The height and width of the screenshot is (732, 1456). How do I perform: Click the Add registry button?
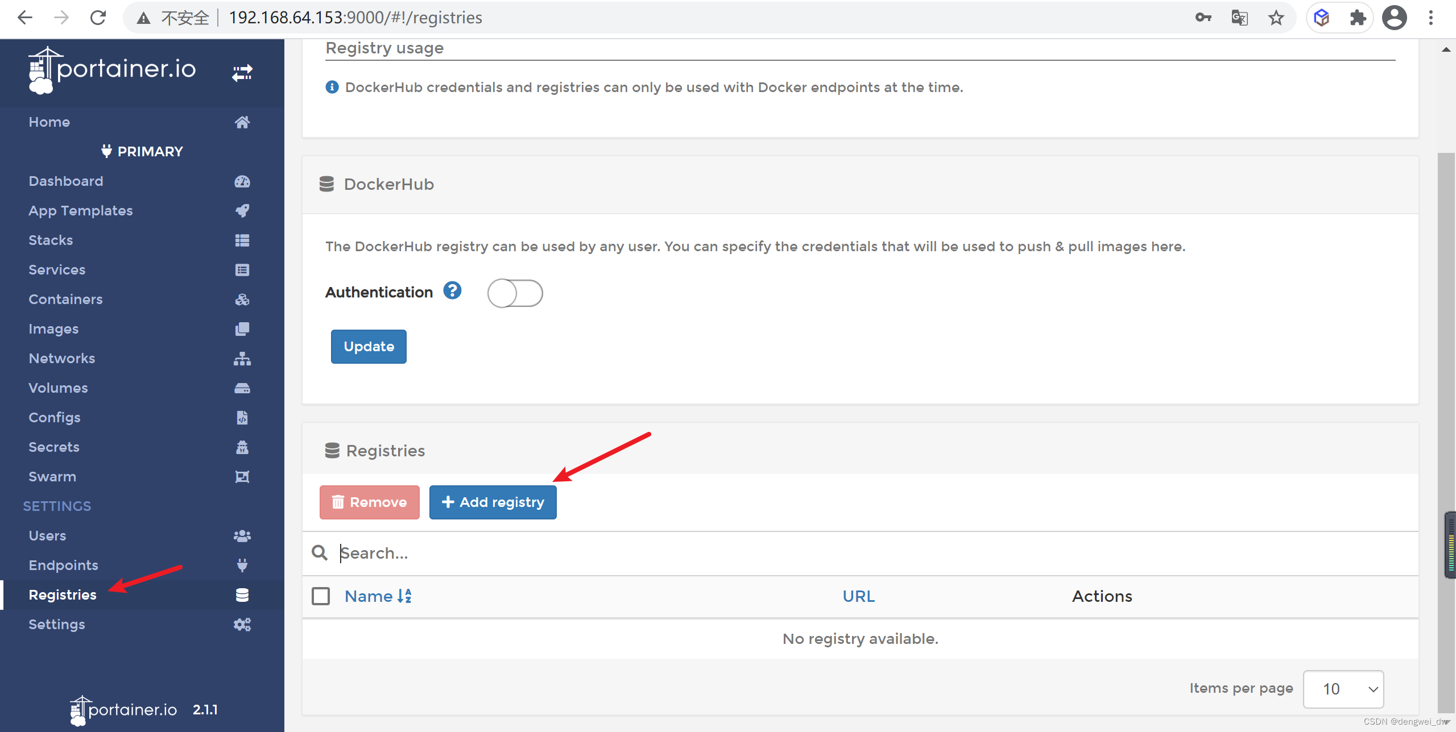pos(493,502)
